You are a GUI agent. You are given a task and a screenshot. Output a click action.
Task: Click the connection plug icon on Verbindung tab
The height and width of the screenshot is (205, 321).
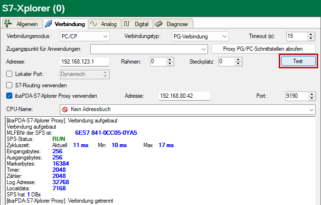pos(48,24)
